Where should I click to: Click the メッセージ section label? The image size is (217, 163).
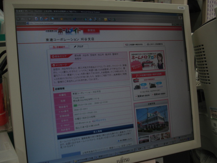tap(62, 65)
